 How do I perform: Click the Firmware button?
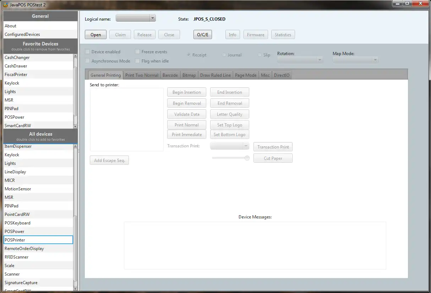[256, 34]
